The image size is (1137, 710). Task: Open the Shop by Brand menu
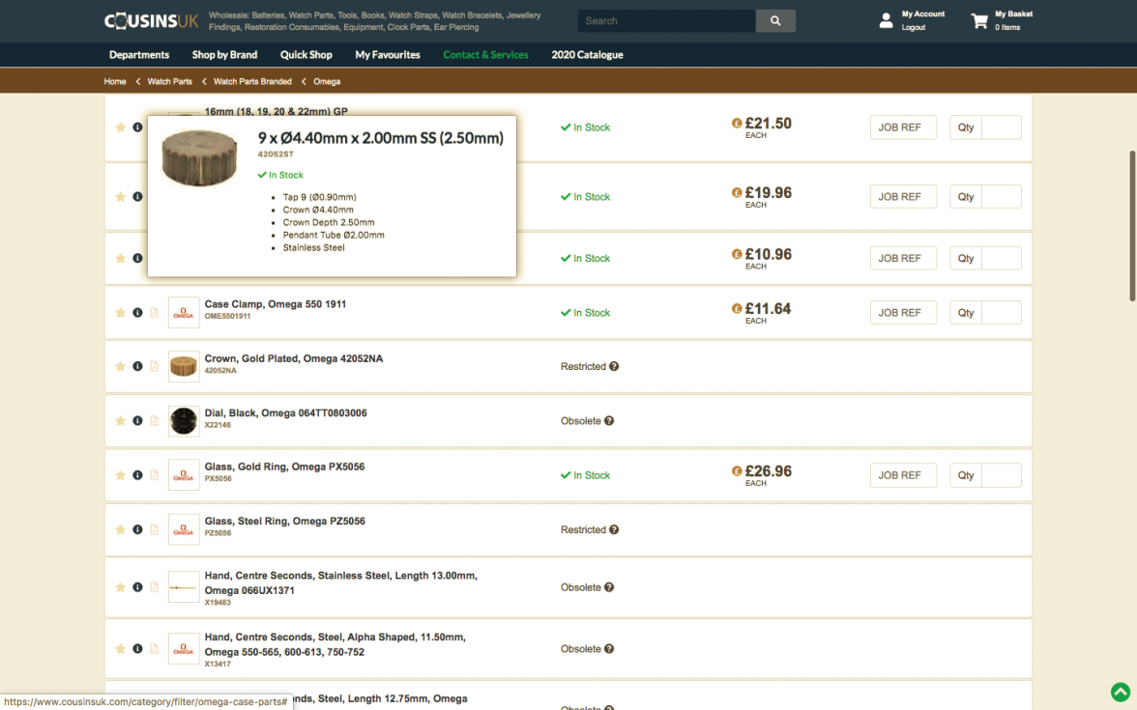click(224, 55)
